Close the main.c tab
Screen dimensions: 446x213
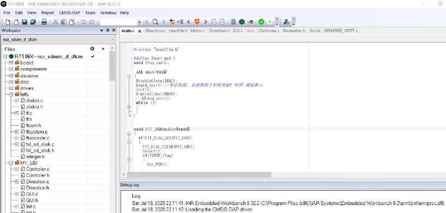(x=140, y=31)
